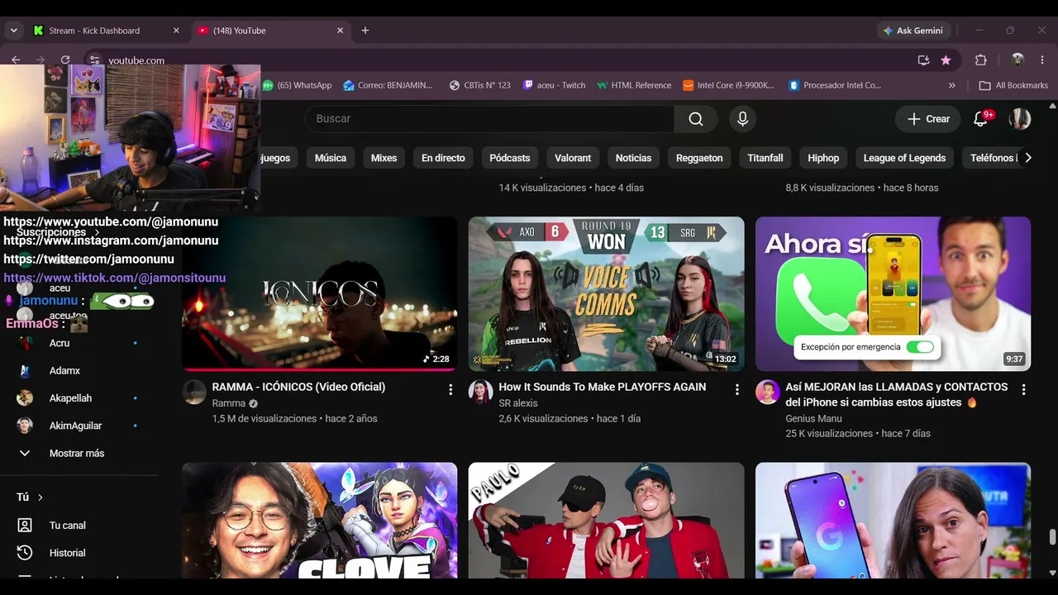The width and height of the screenshot is (1058, 595).
Task: Show more filter chips with the right arrow
Action: pos(1027,158)
